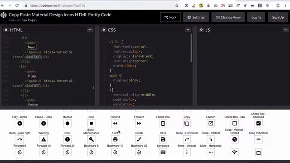Click the Pause - Circle icon
Image resolution: width=290 pixels, height=163 pixels.
click(x=43, y=124)
